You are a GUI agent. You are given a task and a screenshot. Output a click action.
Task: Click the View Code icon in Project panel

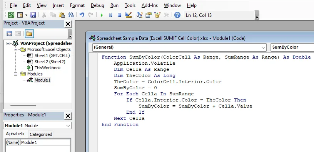(x=9, y=34)
